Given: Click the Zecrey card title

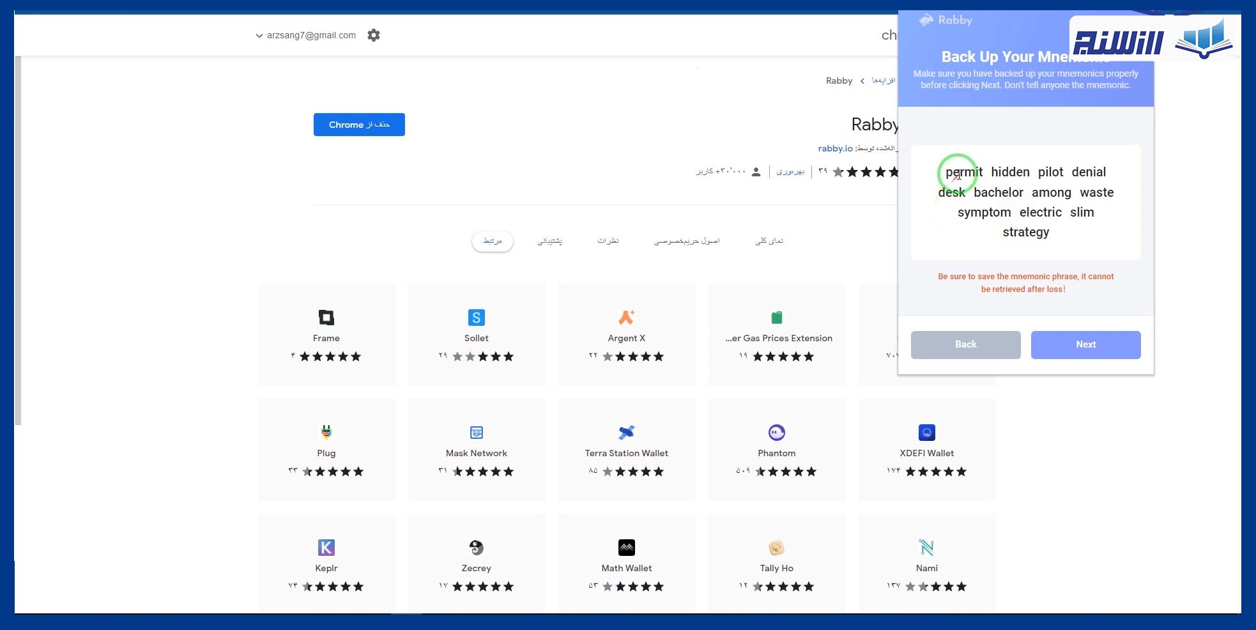Looking at the screenshot, I should pos(477,568).
